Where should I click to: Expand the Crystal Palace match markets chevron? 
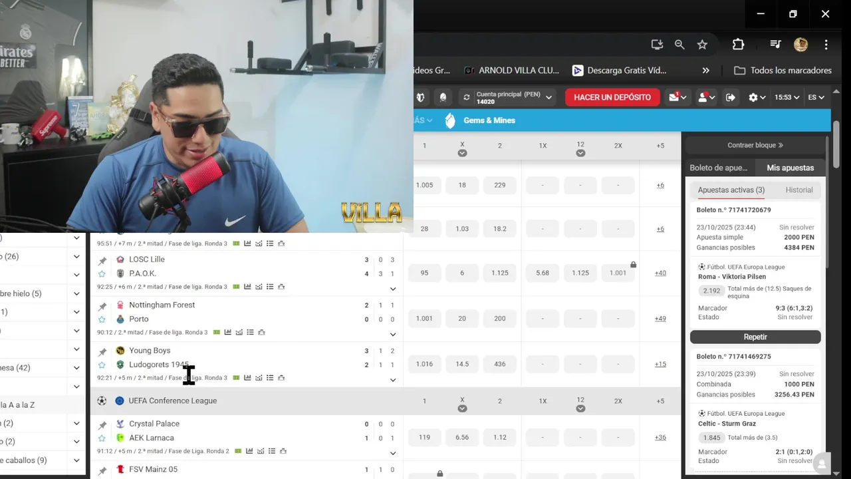click(x=393, y=453)
